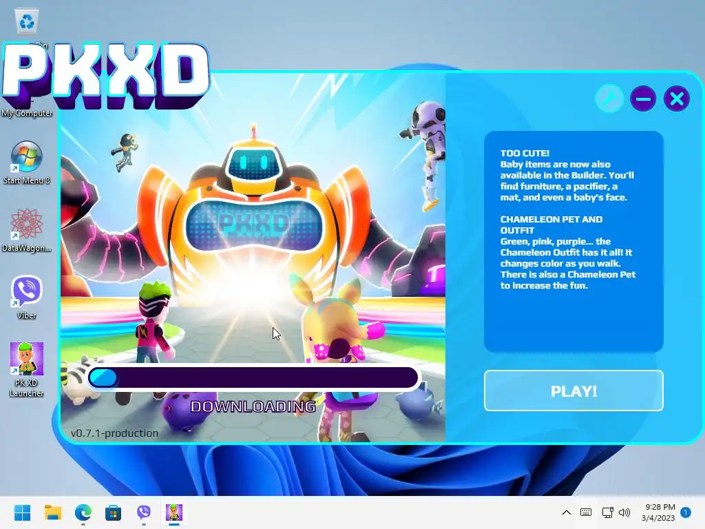Open the Windows Start button
Screen dimensions: 705x529
click(x=23, y=512)
